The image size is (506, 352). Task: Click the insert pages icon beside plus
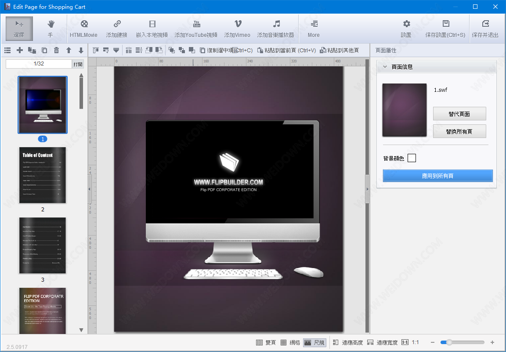pos(32,51)
